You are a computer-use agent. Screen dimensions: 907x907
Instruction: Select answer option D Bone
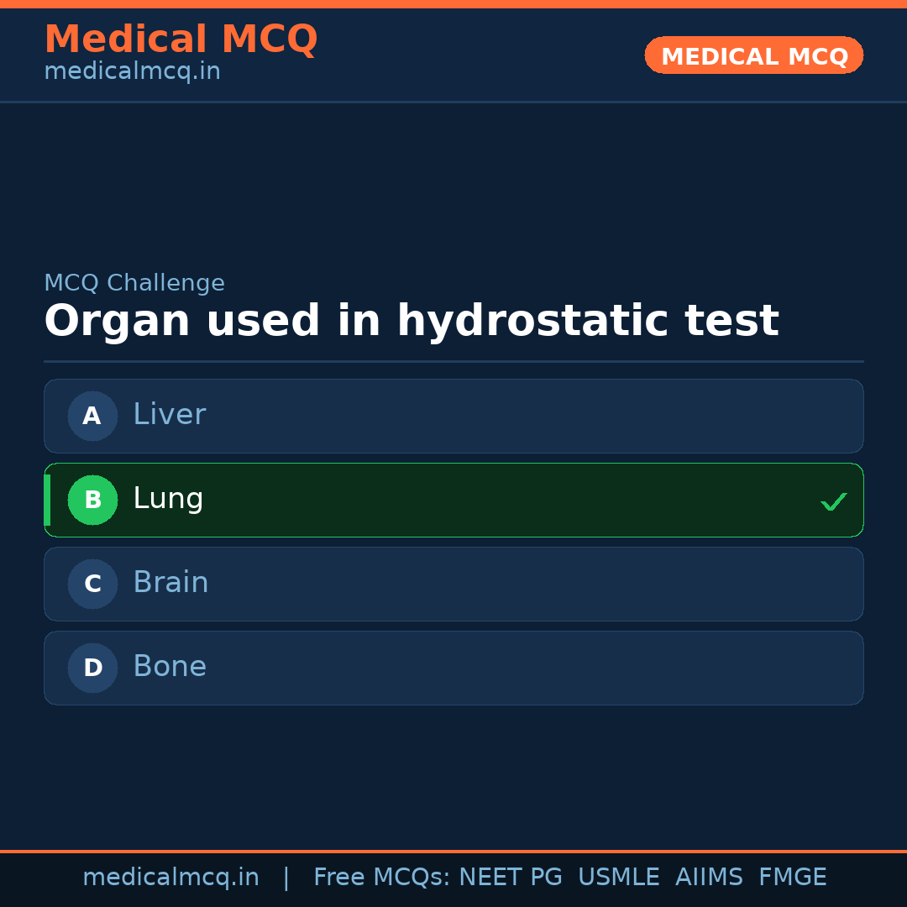point(453,668)
